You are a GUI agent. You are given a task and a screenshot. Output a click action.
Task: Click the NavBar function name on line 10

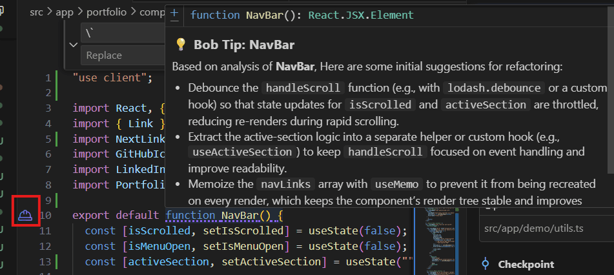coord(240,216)
